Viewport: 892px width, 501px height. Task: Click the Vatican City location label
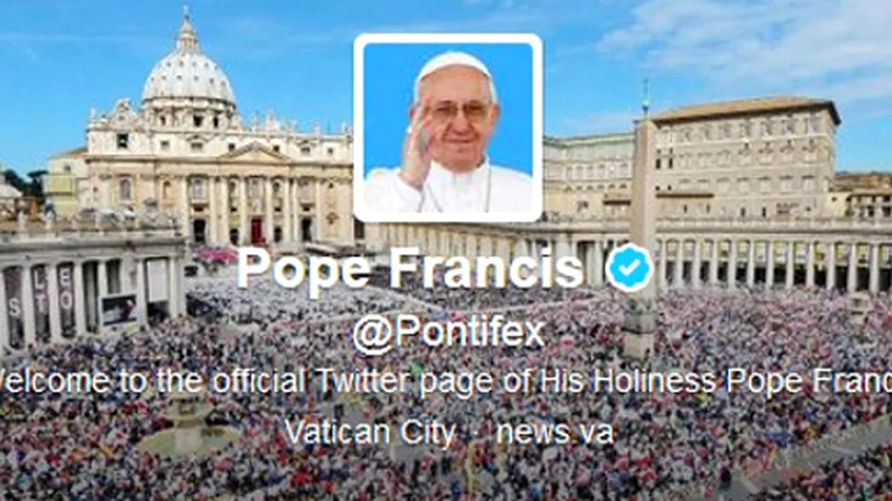pos(370,432)
